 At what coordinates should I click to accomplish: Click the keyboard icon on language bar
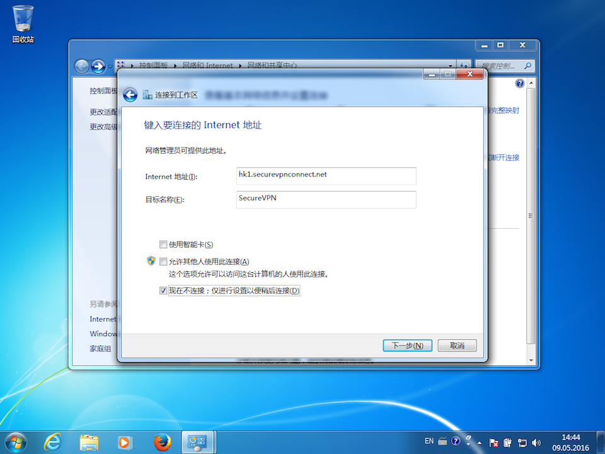(x=442, y=441)
